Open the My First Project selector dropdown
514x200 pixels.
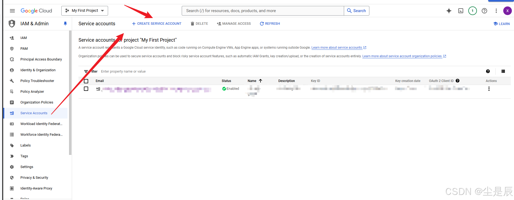point(85,11)
